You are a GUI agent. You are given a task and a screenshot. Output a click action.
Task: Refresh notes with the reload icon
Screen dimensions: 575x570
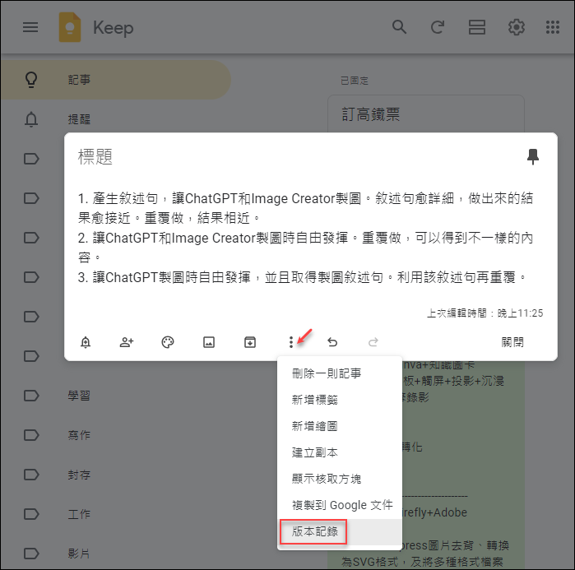pyautogui.click(x=438, y=27)
